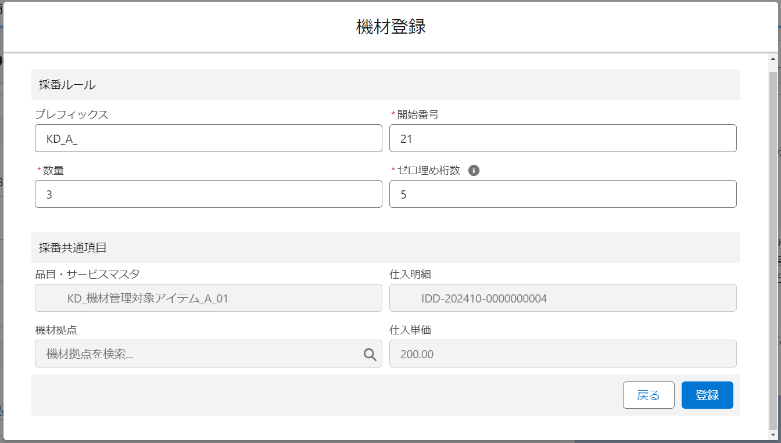The width and height of the screenshot is (781, 443).
Task: Click the 開始番号 input field
Action: point(563,139)
